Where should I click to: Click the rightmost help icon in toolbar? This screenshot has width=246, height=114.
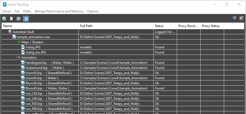point(241,19)
